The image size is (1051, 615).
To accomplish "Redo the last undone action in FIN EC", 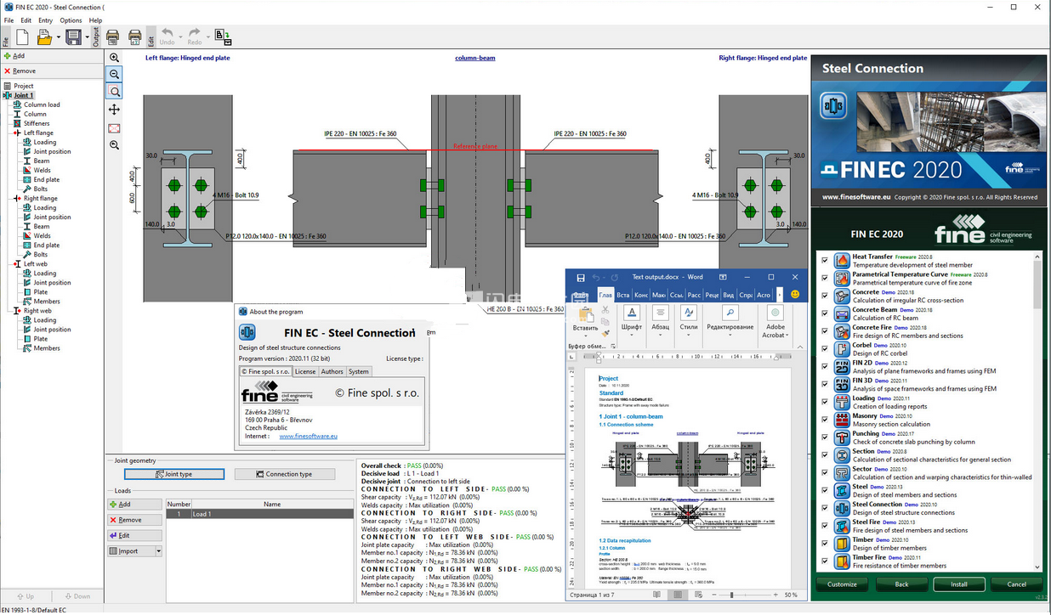I will [x=195, y=37].
